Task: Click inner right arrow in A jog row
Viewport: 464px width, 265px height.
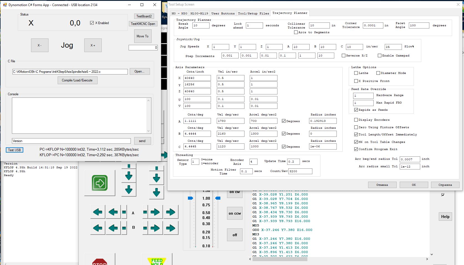Action: tap(155, 212)
